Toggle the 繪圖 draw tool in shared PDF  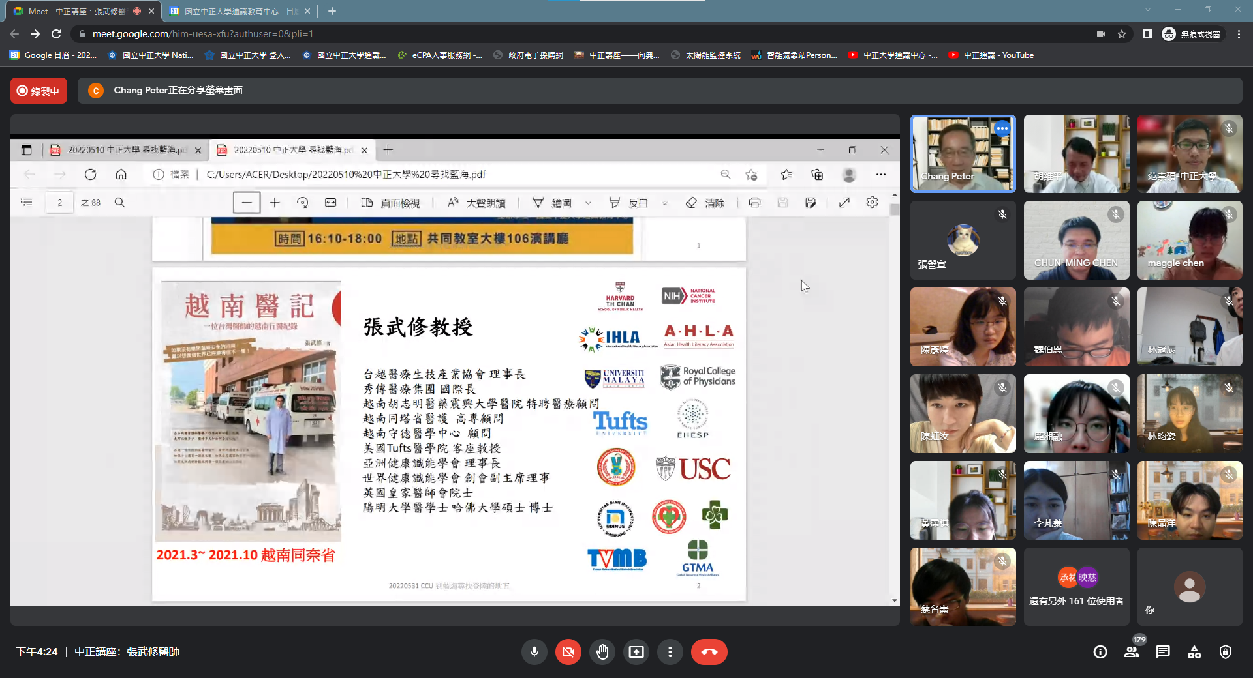click(x=552, y=203)
